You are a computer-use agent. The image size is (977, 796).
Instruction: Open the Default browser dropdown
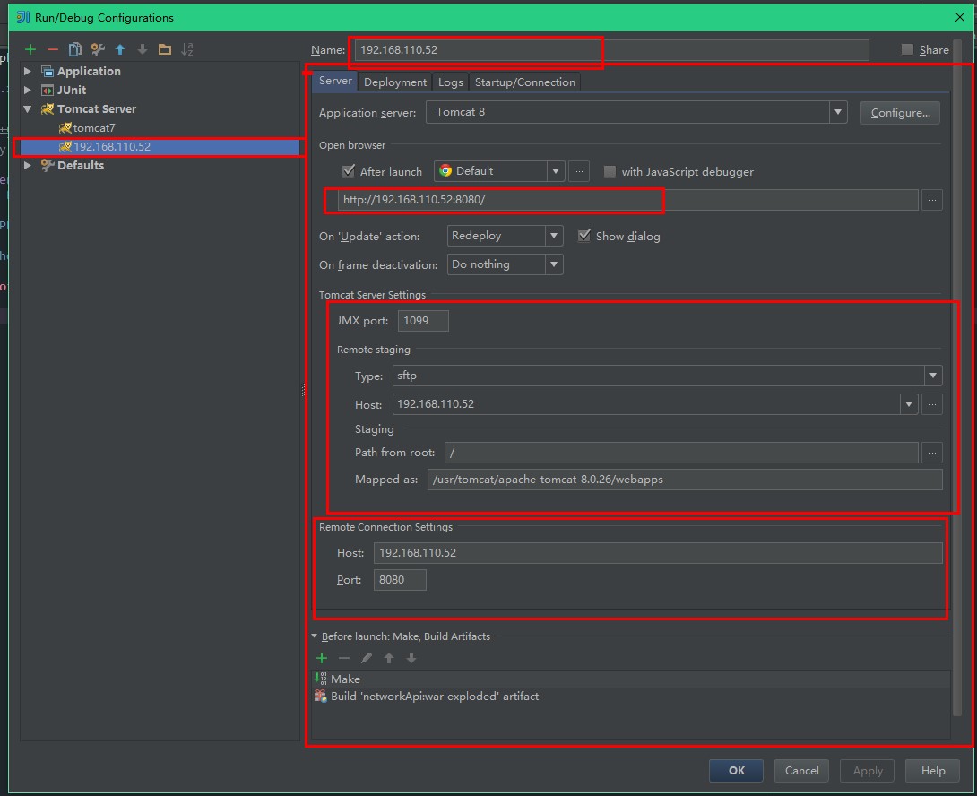pos(555,171)
